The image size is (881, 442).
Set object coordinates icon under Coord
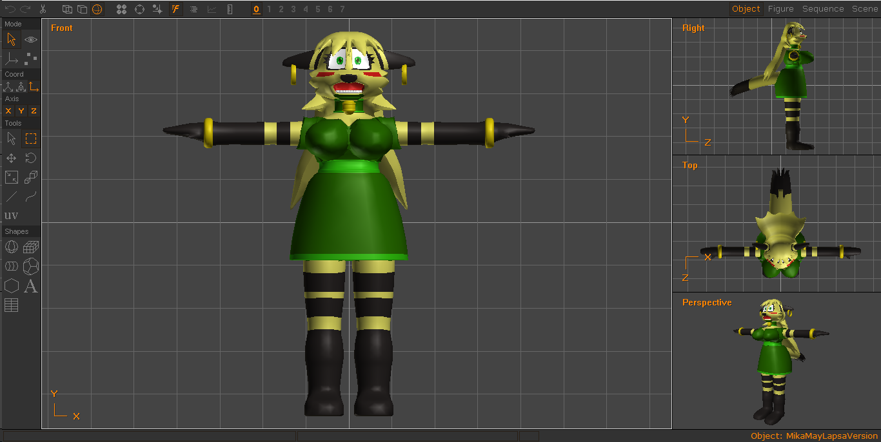(x=21, y=86)
